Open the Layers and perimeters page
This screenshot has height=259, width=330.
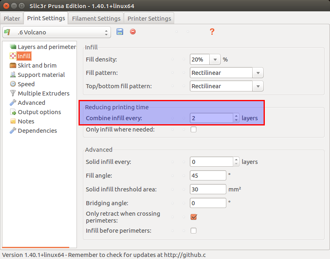pos(47,47)
